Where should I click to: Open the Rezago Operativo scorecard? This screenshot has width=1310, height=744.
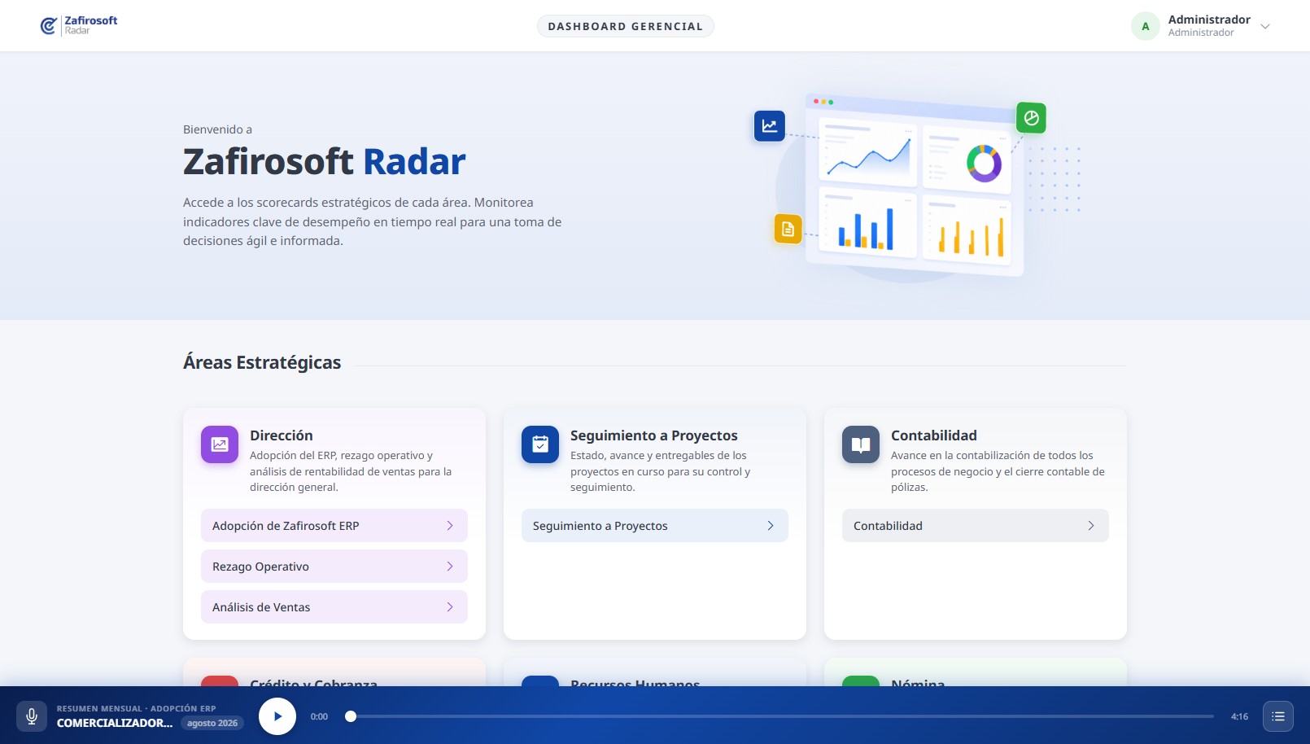(334, 567)
